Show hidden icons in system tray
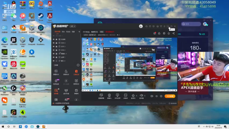 (x=204, y=126)
